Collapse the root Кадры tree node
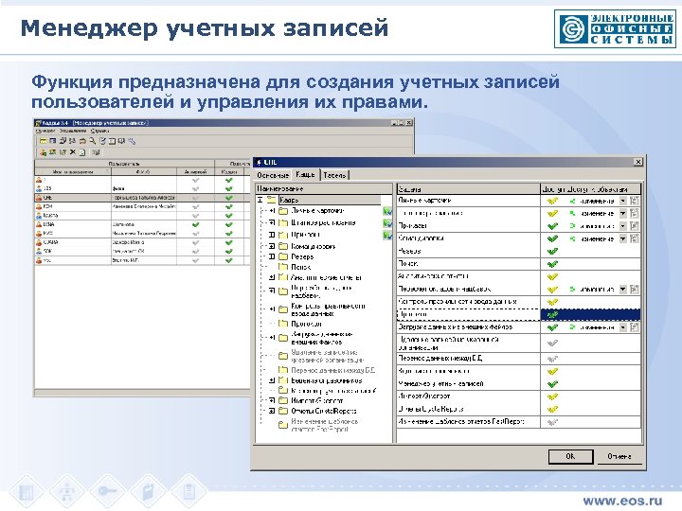 pos(260,200)
